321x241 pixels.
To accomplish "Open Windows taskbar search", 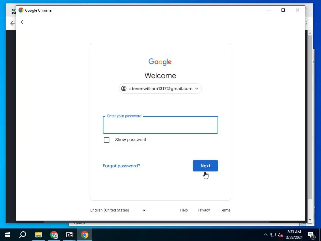I will 23,235.
